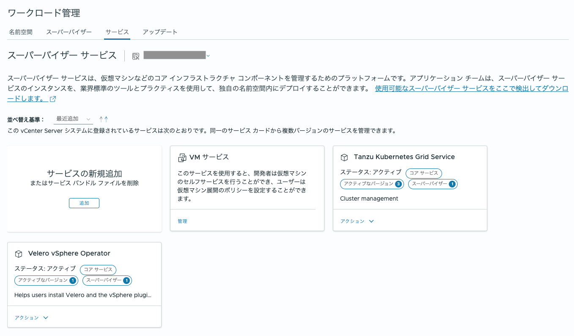The width and height of the screenshot is (574, 336).
Task: Click ステータス: アクティブ on the Velero card
Action: [x=45, y=269]
